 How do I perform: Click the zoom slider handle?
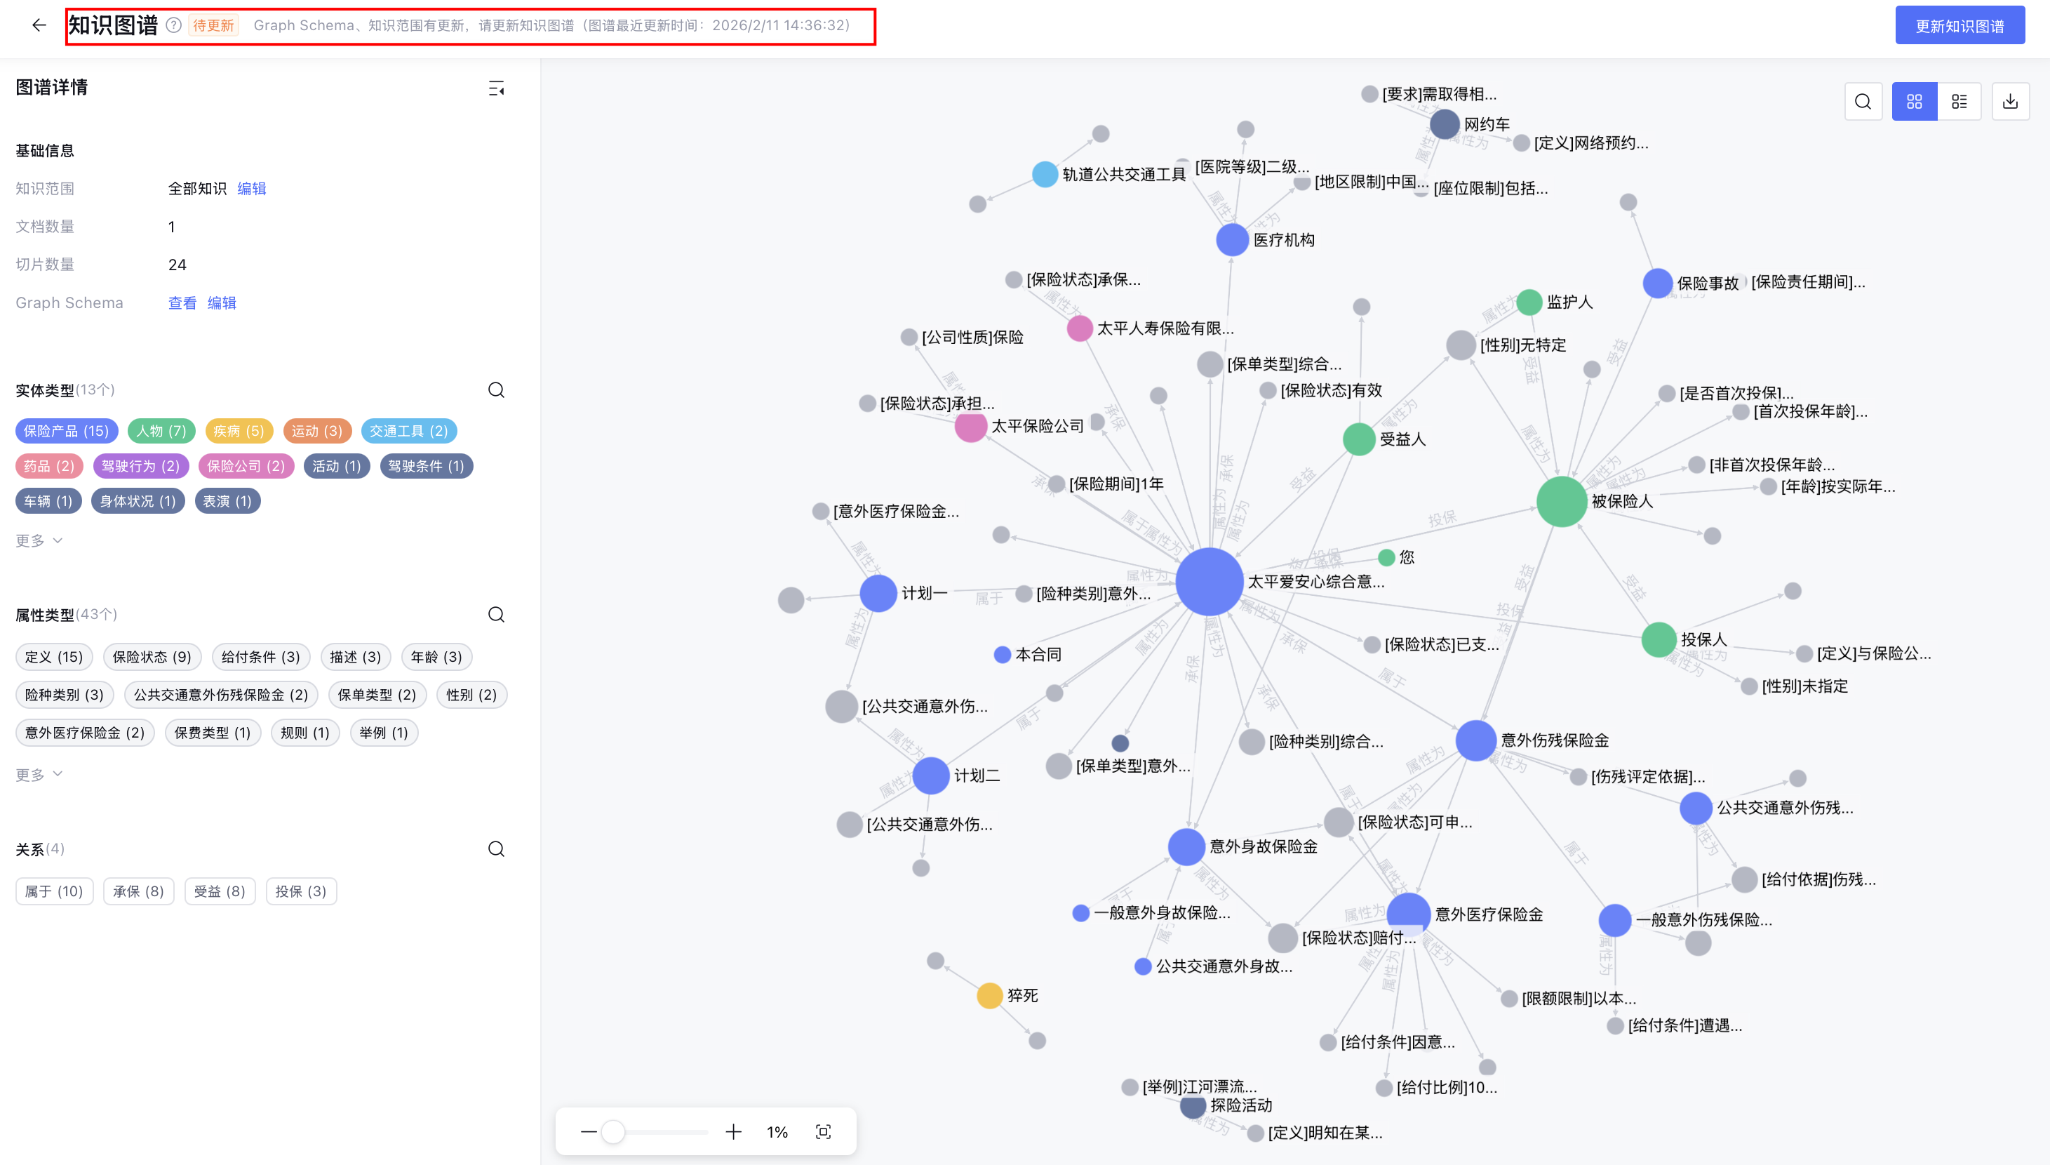click(x=612, y=1131)
